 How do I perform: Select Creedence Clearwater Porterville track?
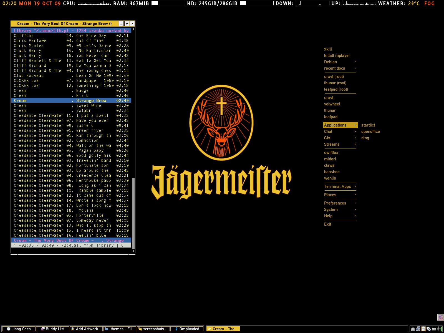click(71, 215)
